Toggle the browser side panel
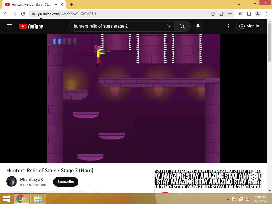 [x=249, y=14]
